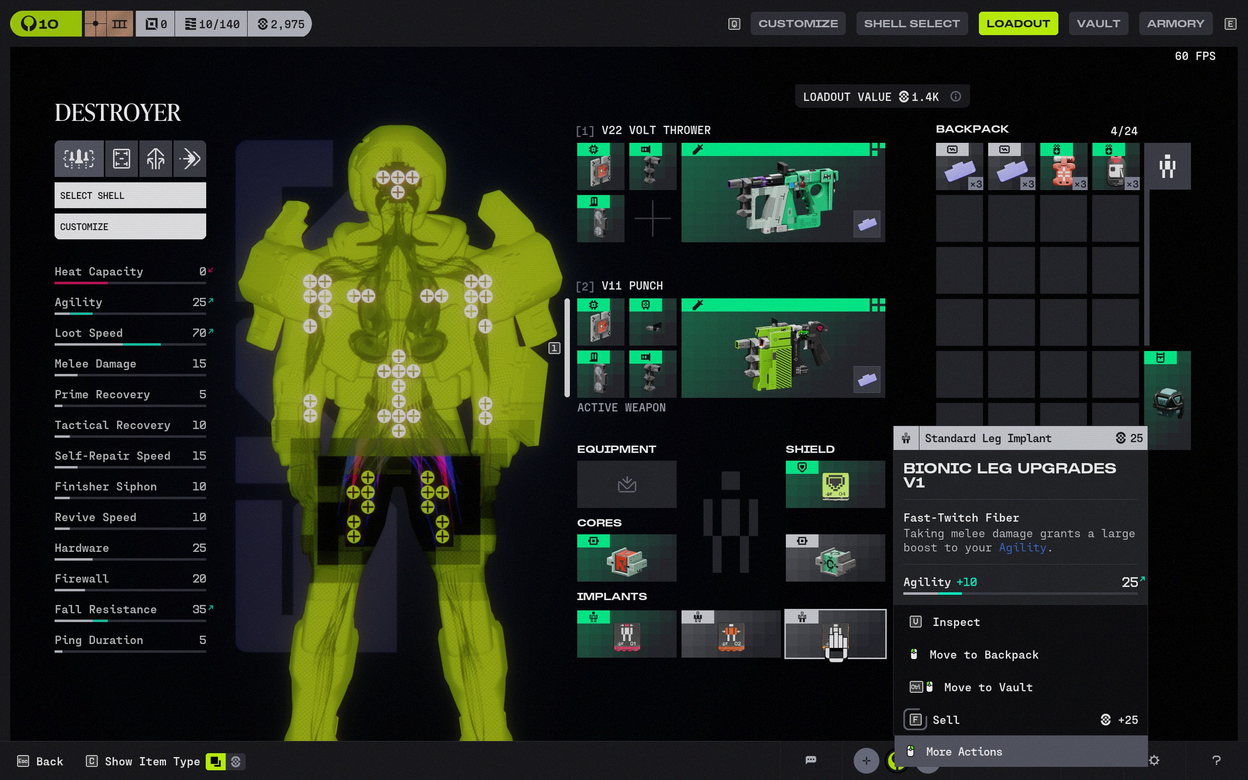Select the arrow-forward ability icon
This screenshot has width=1248, height=780.
190,158
